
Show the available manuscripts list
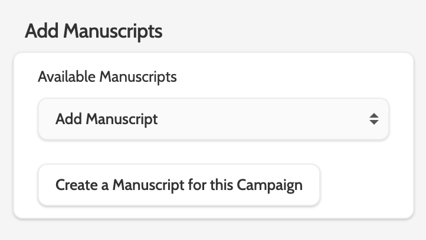coord(213,119)
